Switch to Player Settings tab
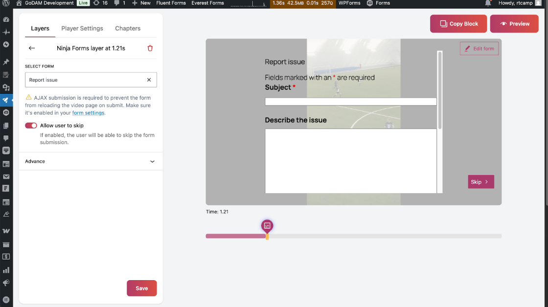 click(x=82, y=28)
